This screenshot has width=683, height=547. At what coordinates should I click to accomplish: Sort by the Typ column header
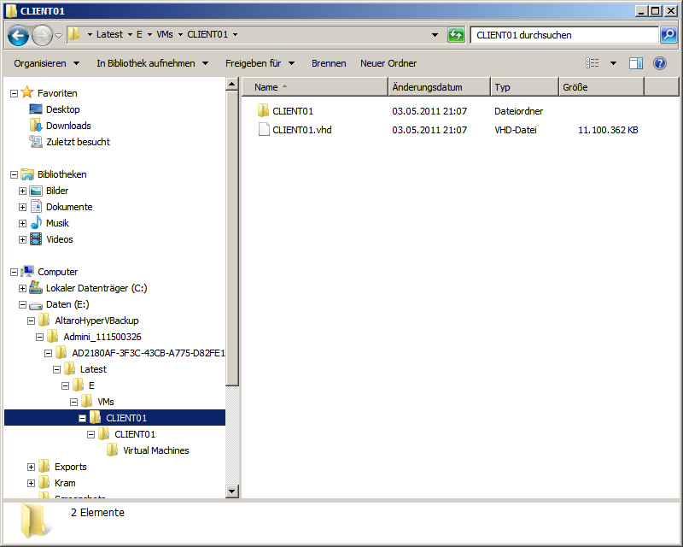click(524, 87)
